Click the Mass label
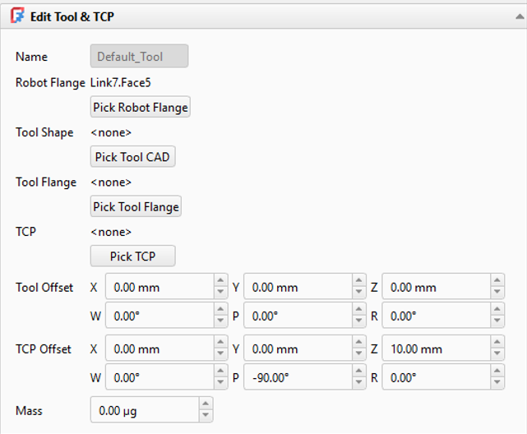The width and height of the screenshot is (527, 434). pos(30,411)
